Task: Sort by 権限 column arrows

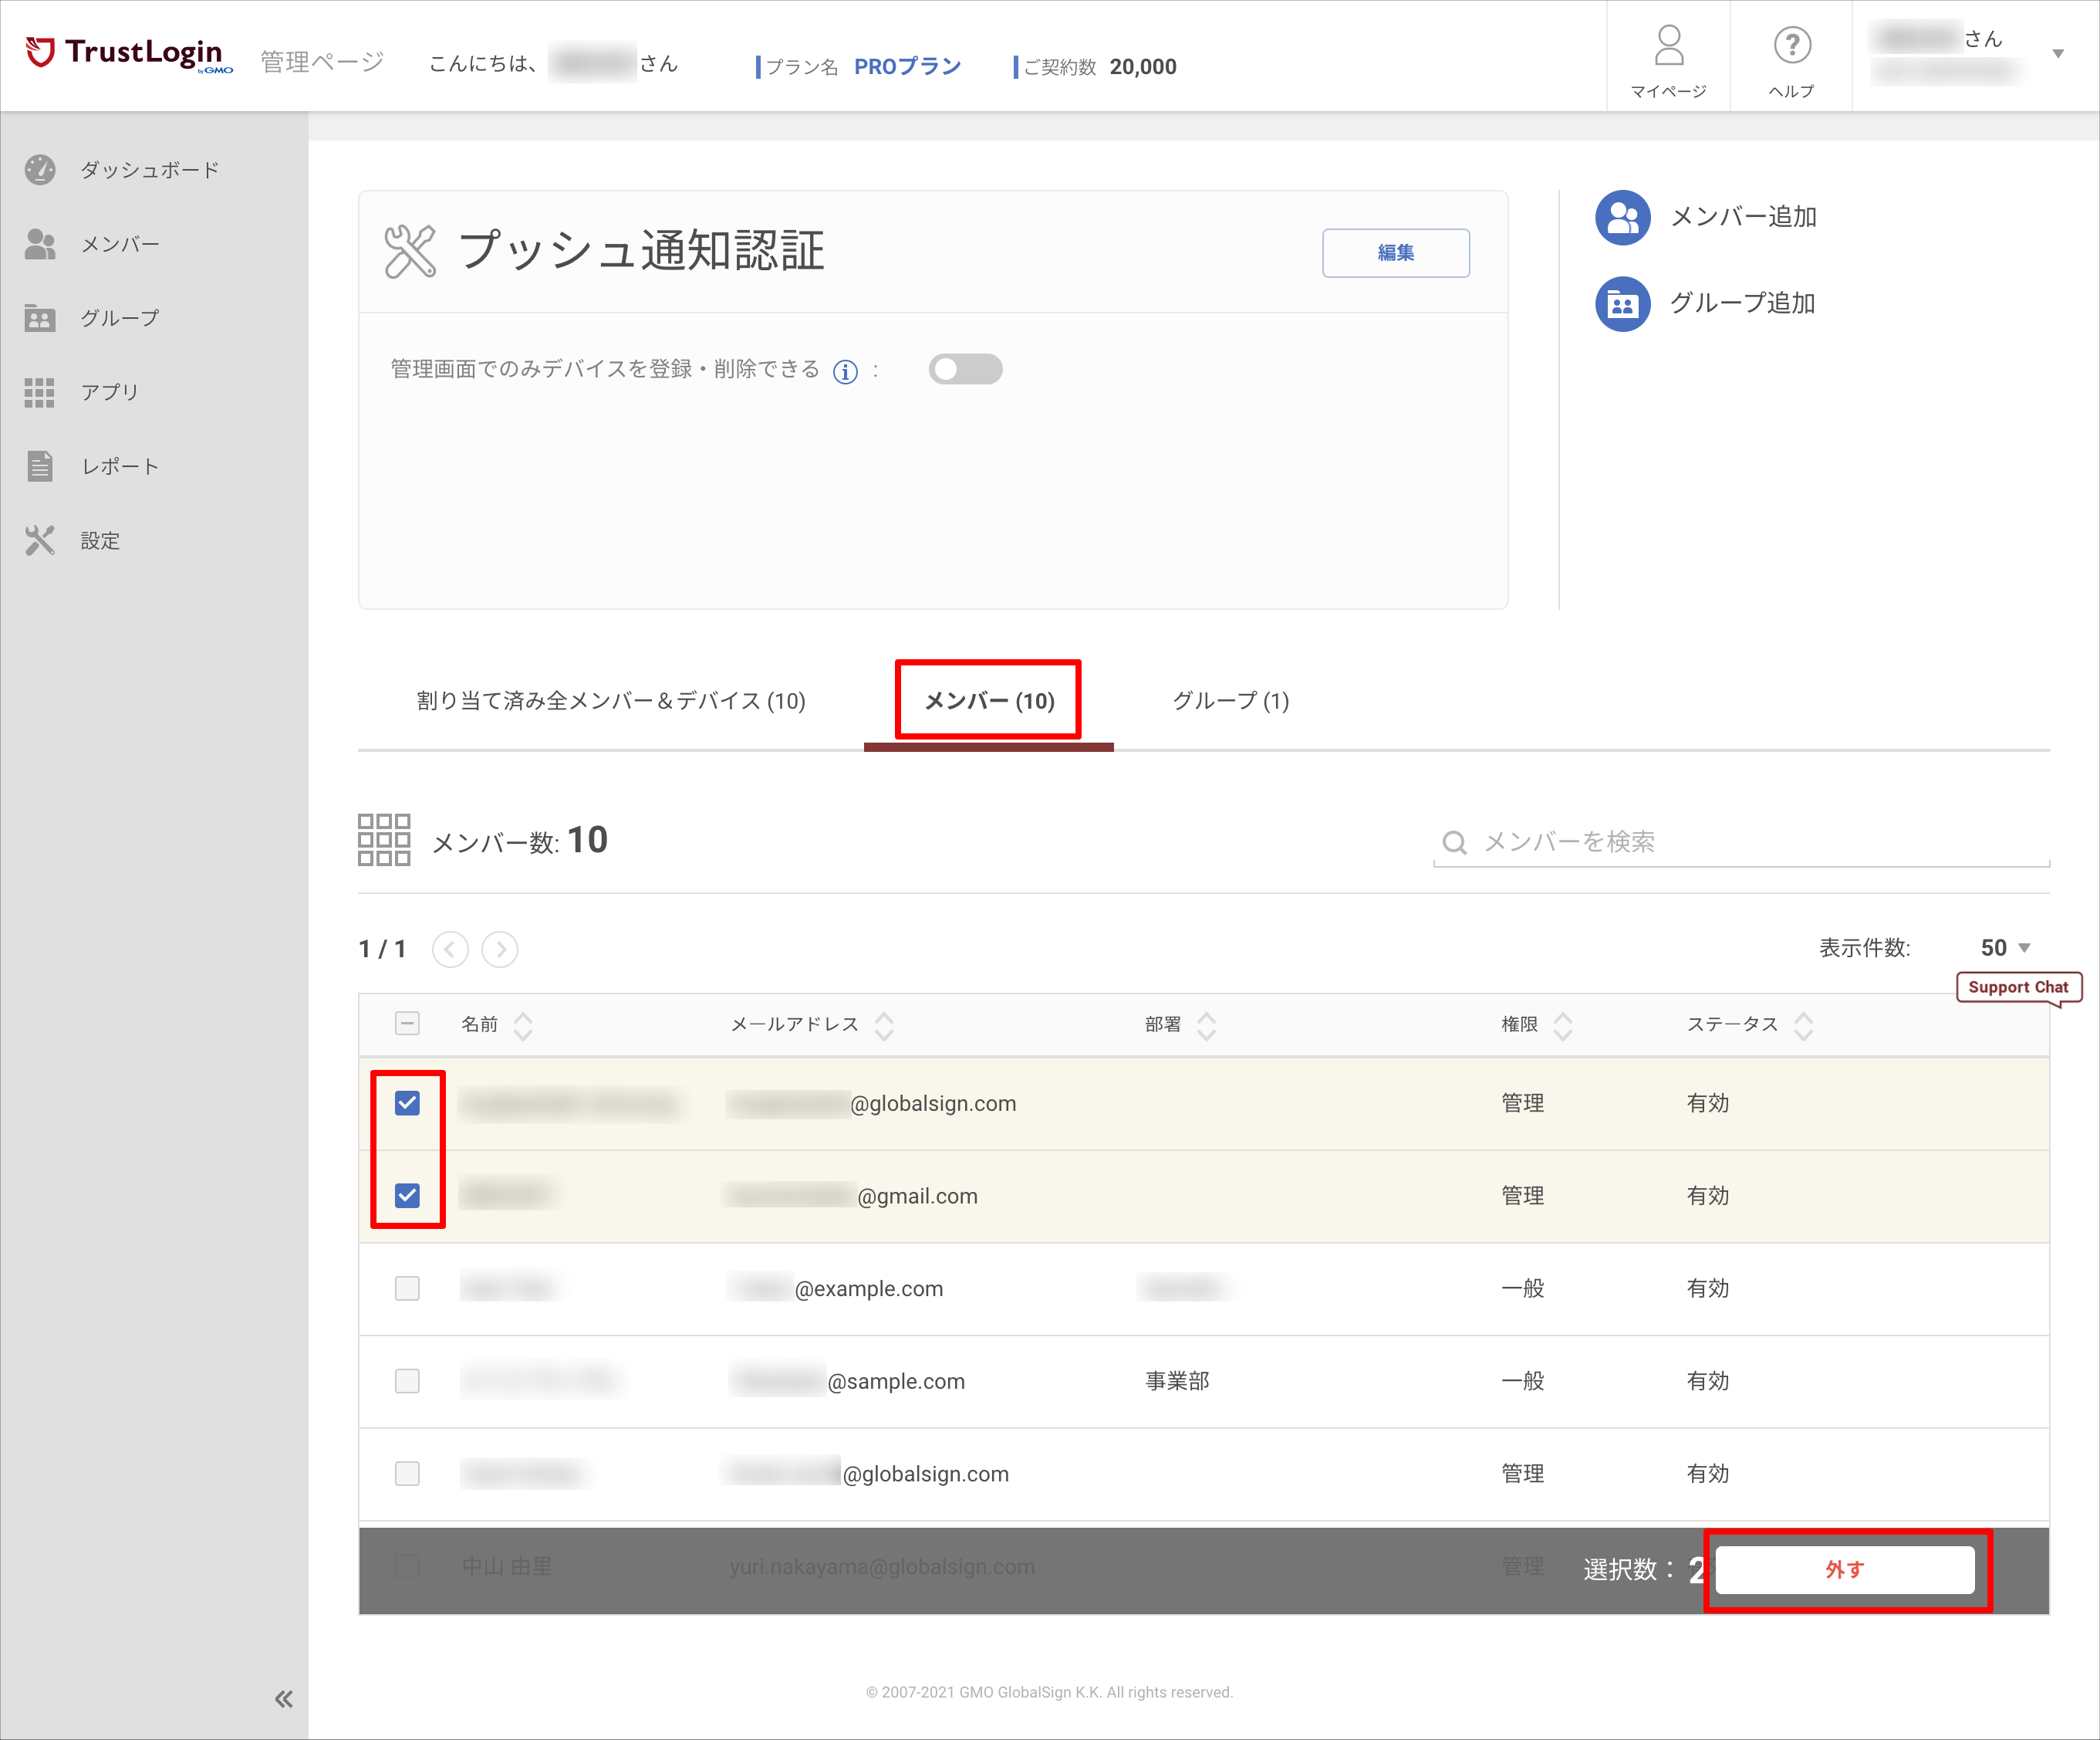Action: (x=1563, y=1026)
